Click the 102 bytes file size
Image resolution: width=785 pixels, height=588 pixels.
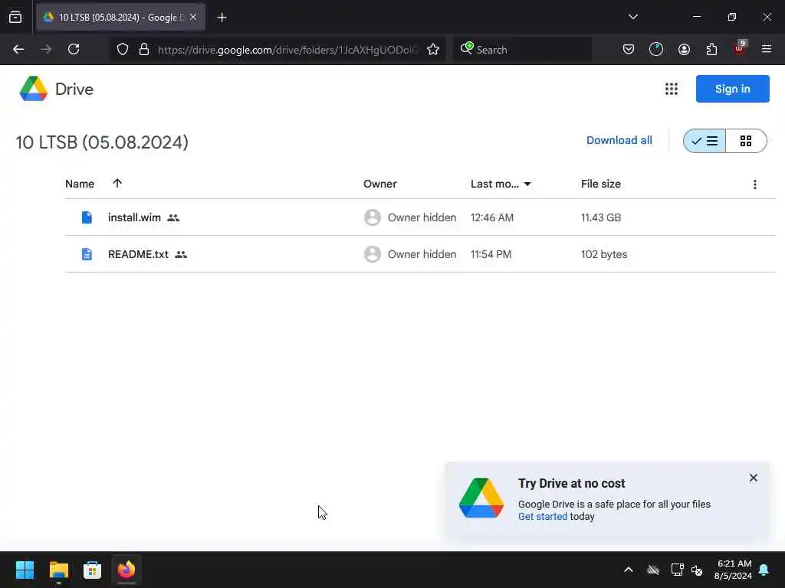(604, 254)
